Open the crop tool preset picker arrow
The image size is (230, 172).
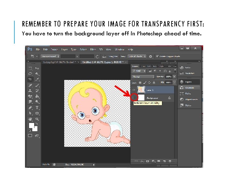coord(37,56)
